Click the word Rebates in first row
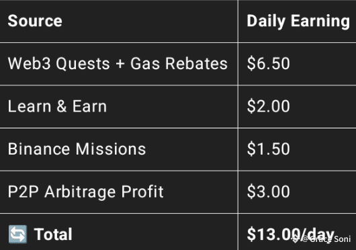 (196, 63)
